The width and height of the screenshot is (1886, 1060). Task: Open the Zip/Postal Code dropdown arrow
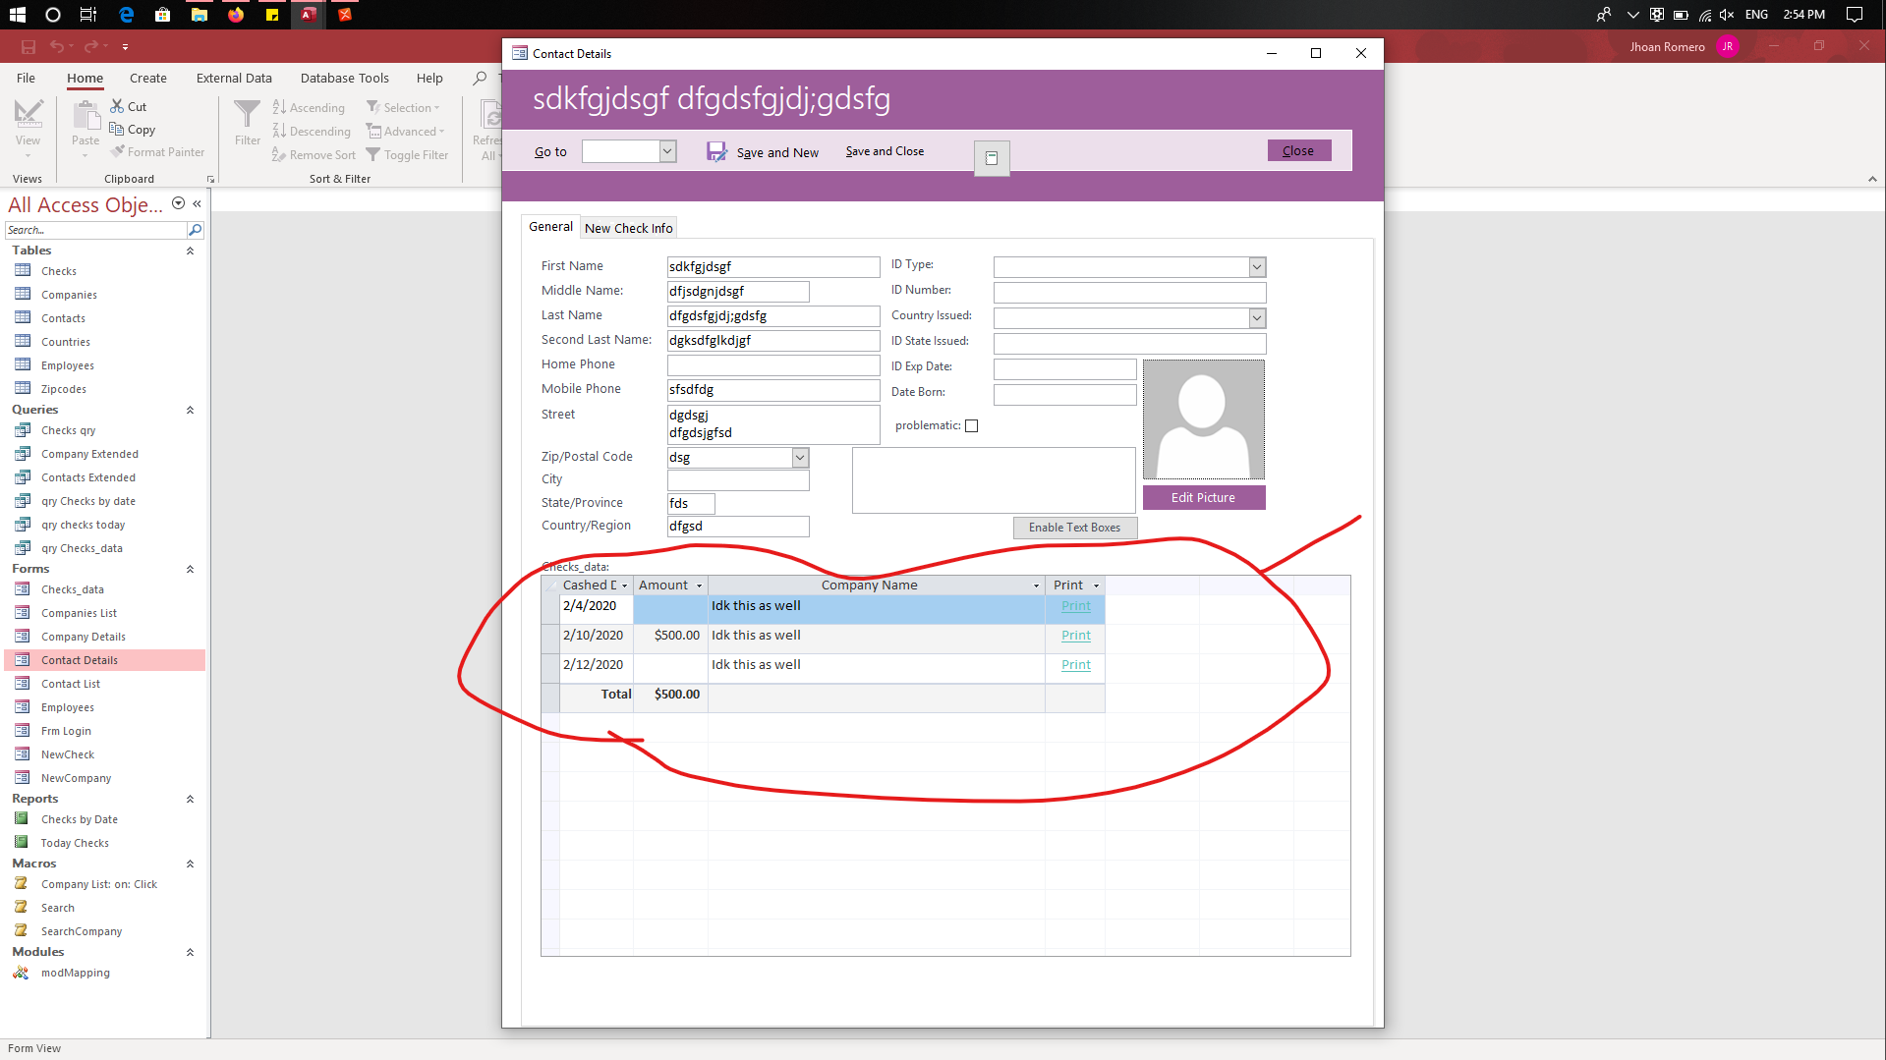point(800,458)
